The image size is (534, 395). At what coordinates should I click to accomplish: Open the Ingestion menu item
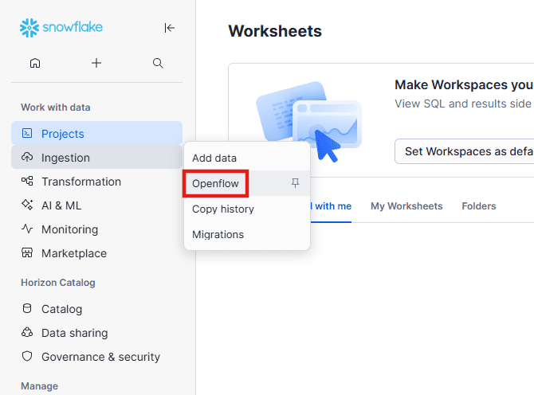tap(96, 157)
